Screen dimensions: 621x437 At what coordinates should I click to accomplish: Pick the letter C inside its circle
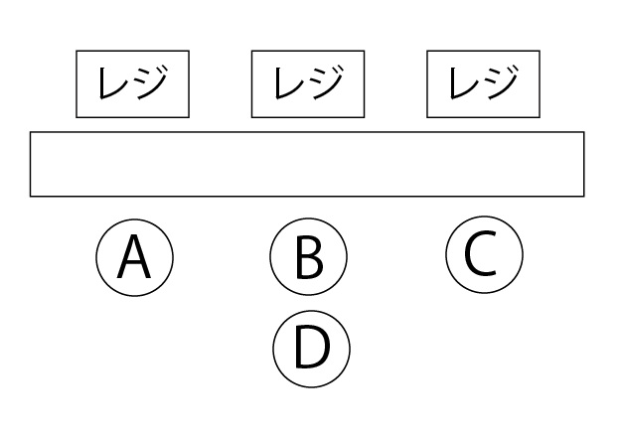[483, 255]
